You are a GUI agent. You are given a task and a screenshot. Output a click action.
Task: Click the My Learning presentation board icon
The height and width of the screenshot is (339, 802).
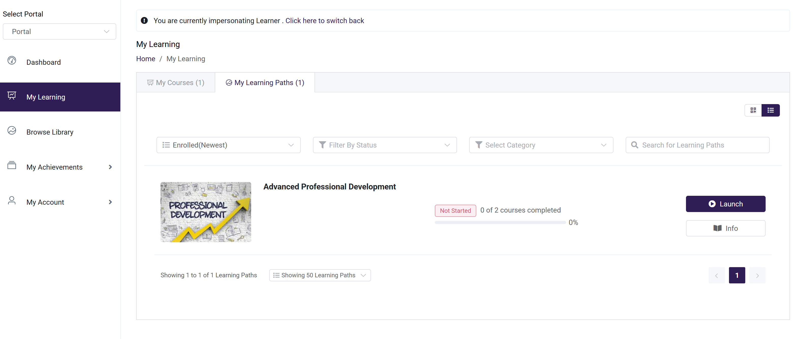click(x=12, y=95)
